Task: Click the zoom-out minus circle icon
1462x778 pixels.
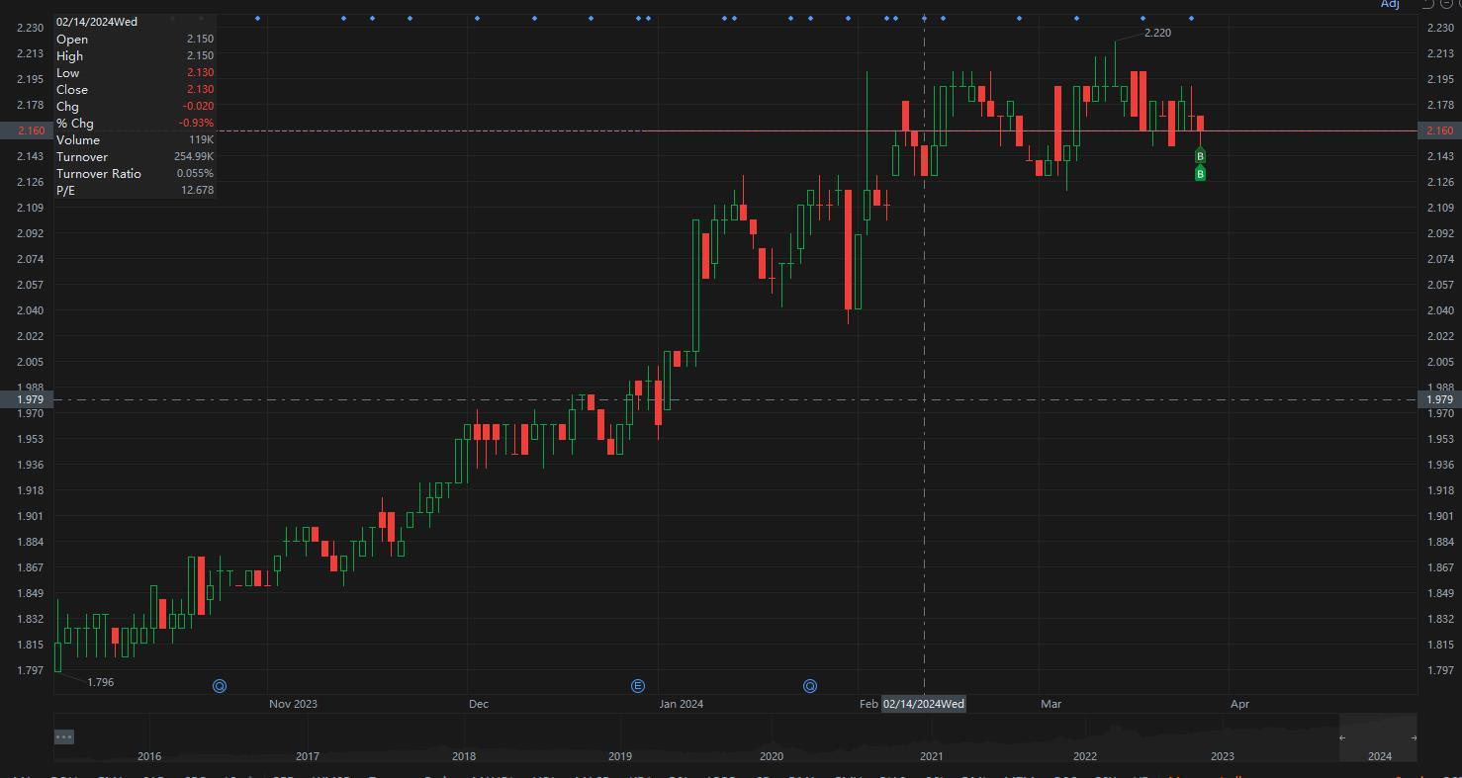Action: coord(1446,4)
